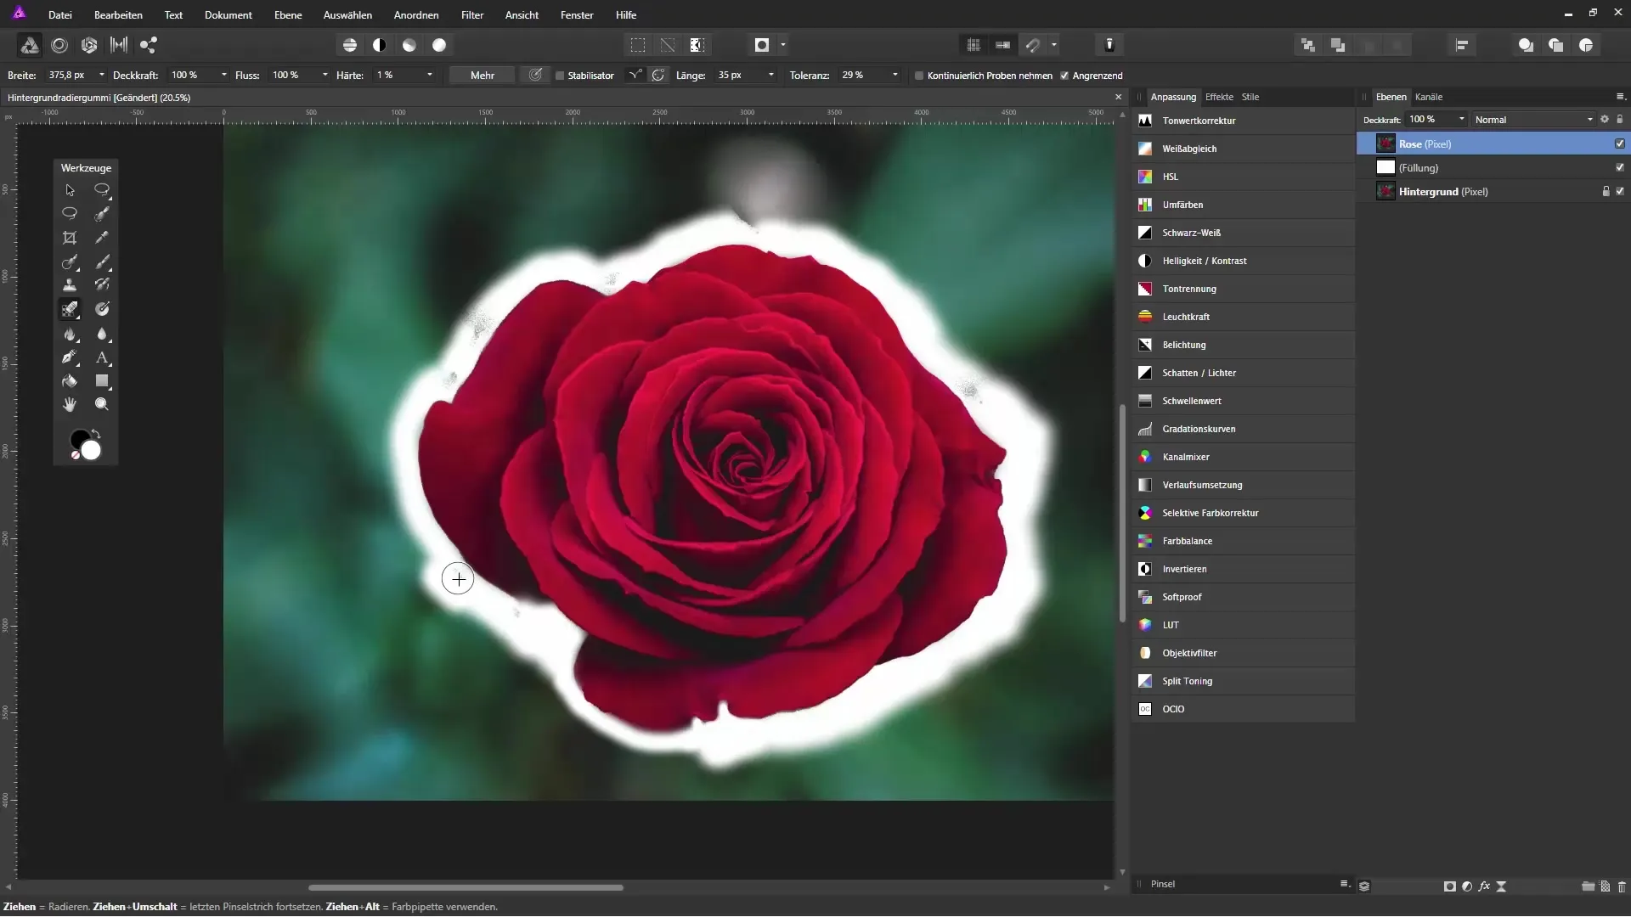Apply Auto Levels from toolbar
The height and width of the screenshot is (917, 1631).
pyautogui.click(x=350, y=45)
